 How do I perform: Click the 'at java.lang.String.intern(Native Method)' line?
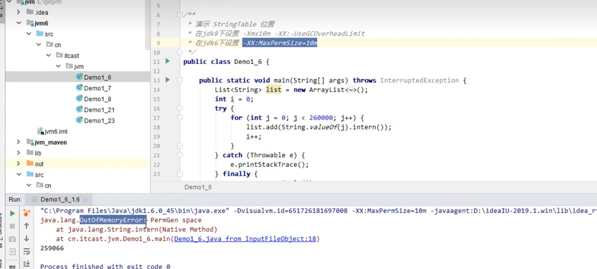[x=137, y=229]
